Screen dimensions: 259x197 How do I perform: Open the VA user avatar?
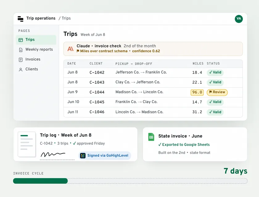pos(239,19)
